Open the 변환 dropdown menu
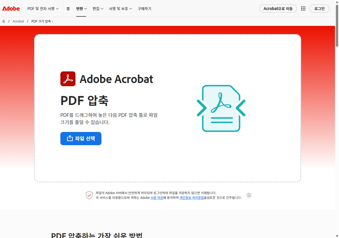 81,8
